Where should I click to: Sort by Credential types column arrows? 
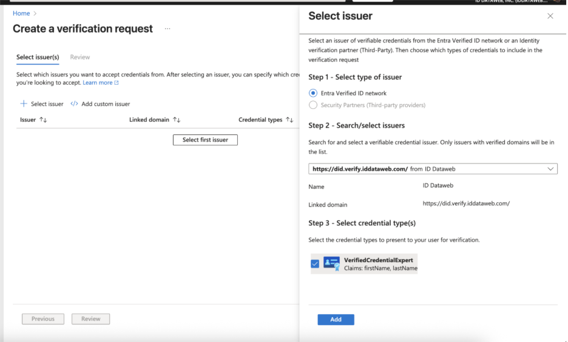[289, 120]
